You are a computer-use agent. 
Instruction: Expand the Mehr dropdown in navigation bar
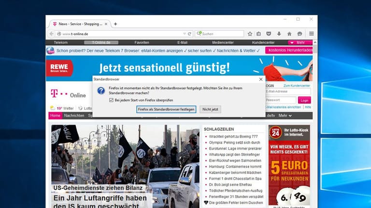point(285,116)
